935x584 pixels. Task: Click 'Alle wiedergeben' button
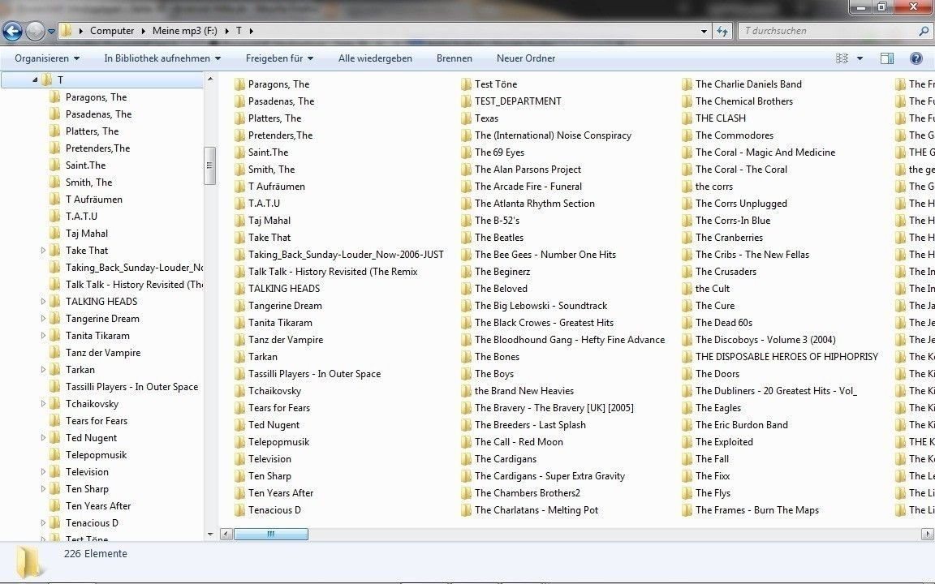[x=375, y=58]
